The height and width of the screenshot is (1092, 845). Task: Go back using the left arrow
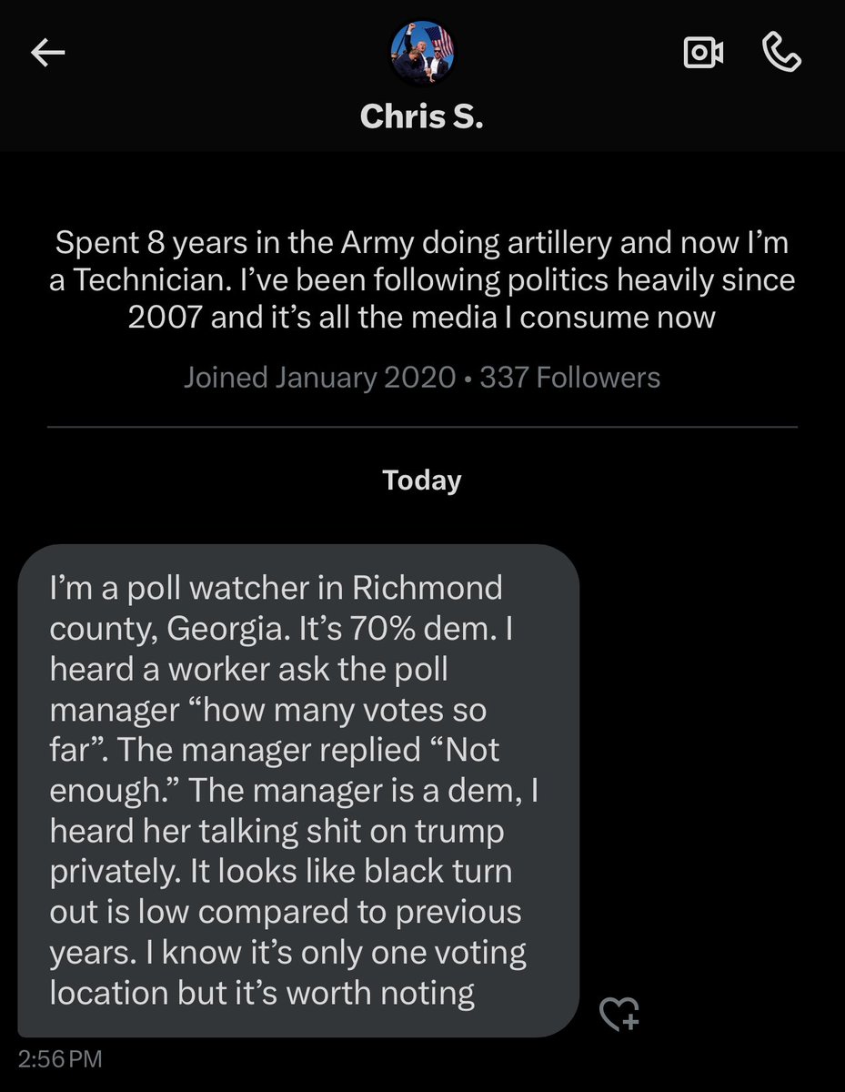48,55
